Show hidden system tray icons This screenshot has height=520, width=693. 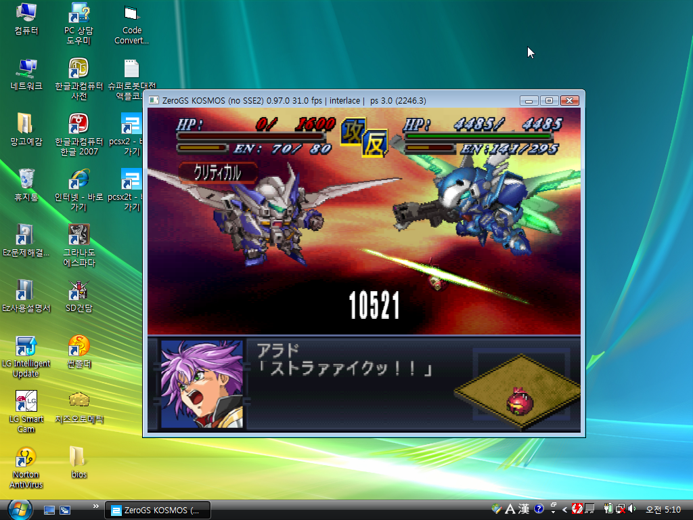564,510
